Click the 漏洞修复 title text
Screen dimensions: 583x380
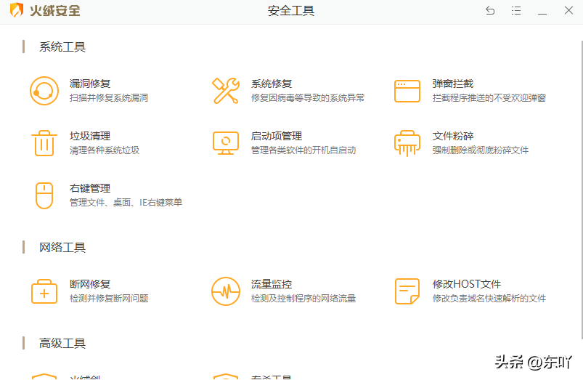click(90, 84)
